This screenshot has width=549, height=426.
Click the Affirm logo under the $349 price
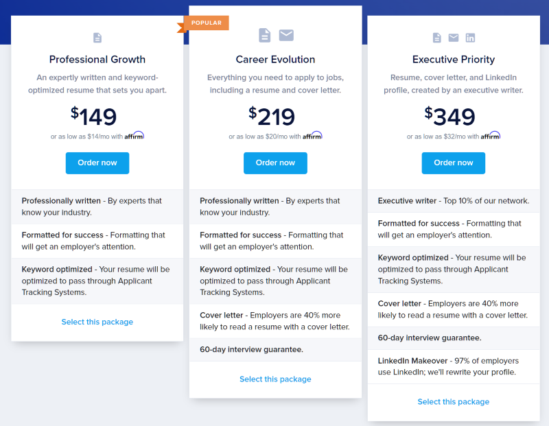click(490, 135)
